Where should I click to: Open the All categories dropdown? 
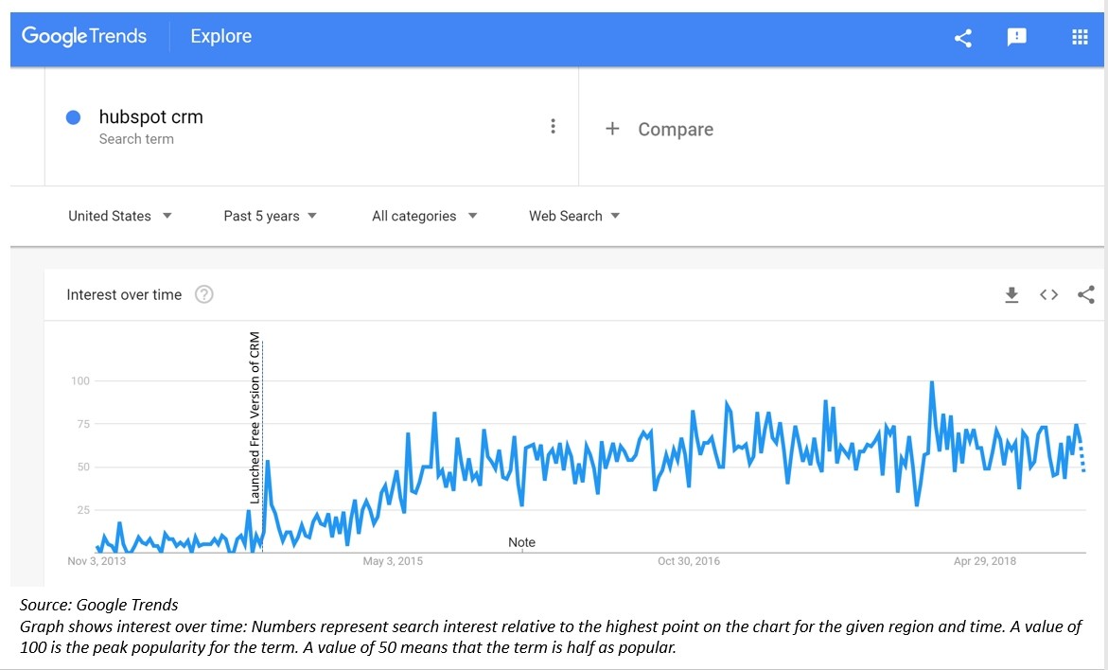(424, 216)
